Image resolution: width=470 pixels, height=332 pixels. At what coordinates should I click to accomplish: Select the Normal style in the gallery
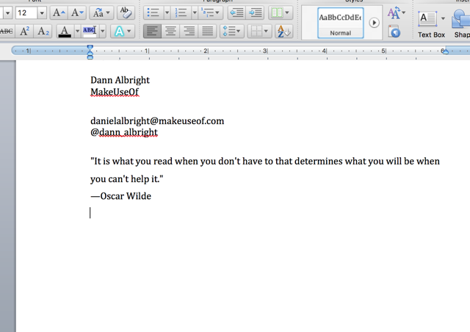point(341,23)
